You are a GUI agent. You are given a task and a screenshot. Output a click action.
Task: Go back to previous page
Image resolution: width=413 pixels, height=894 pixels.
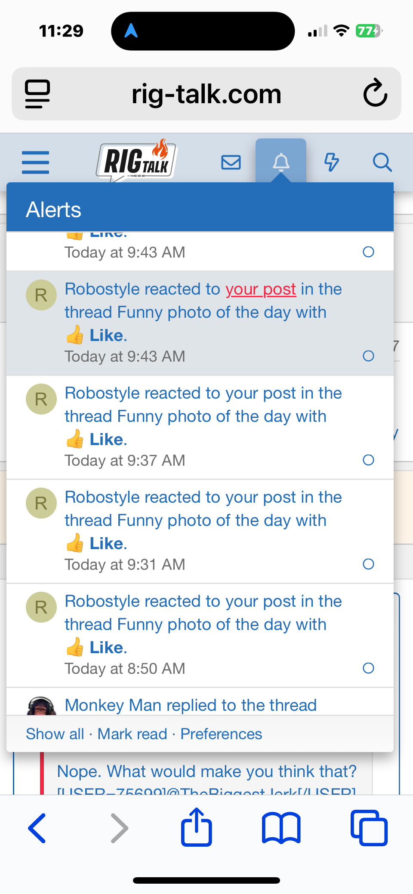click(37, 828)
